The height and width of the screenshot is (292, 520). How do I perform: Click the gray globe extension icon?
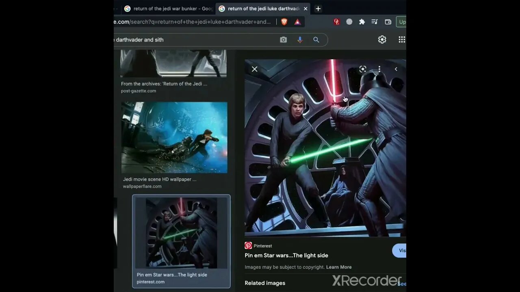point(349,22)
